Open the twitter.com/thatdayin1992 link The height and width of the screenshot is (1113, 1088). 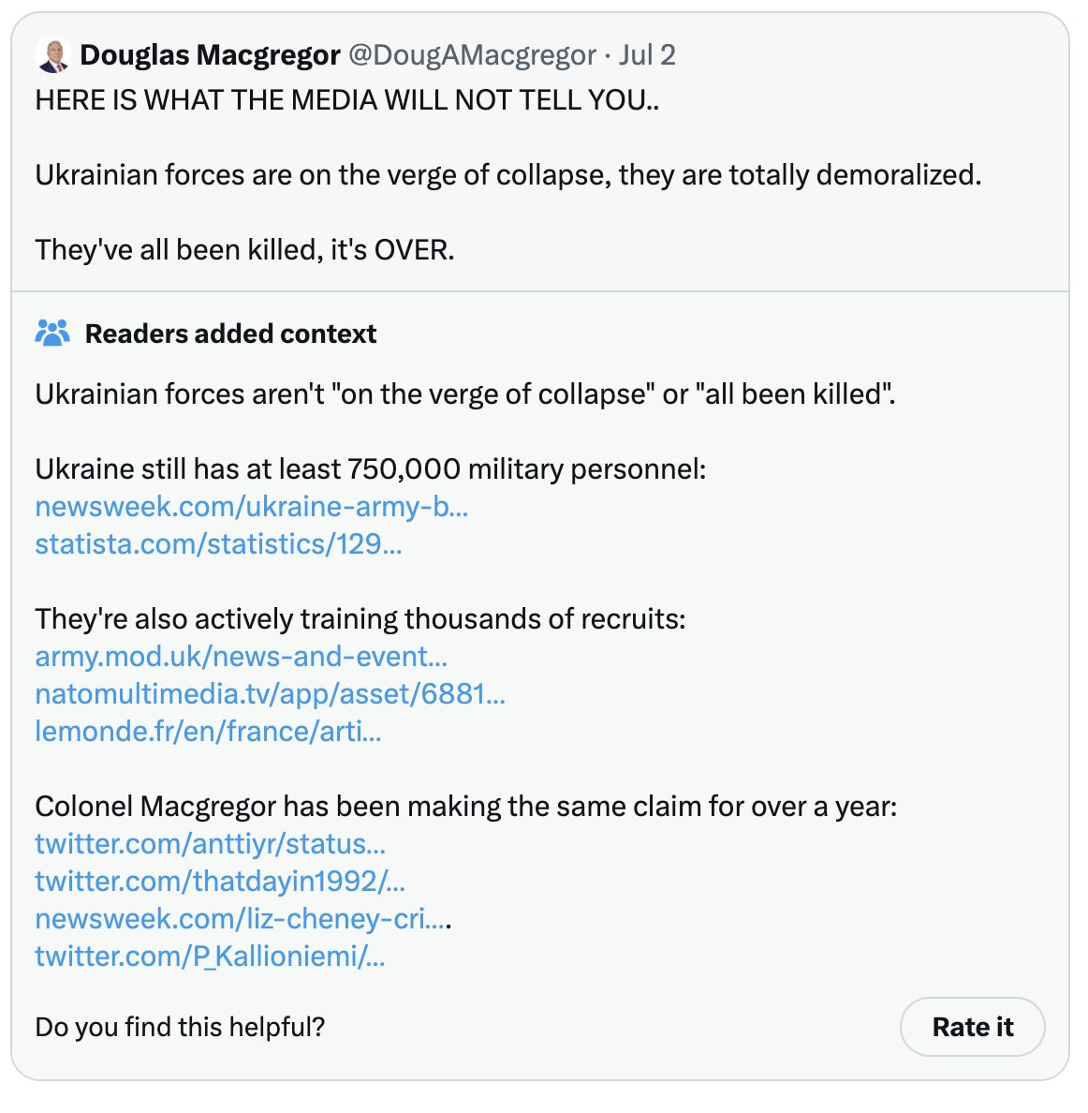(x=220, y=881)
